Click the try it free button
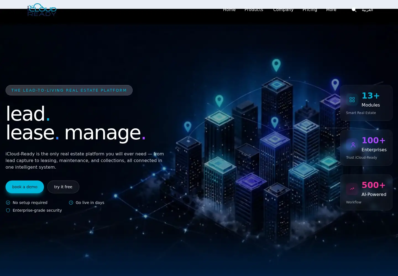The width and height of the screenshot is (398, 276). [63, 187]
